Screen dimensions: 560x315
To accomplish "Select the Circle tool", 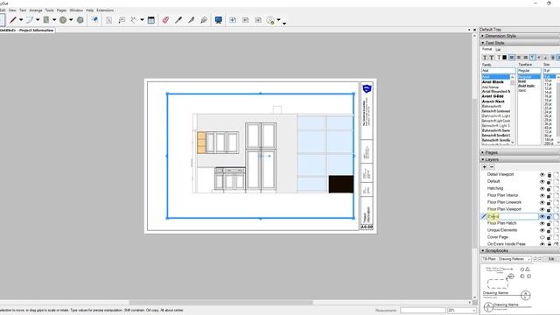I will 63,20.
